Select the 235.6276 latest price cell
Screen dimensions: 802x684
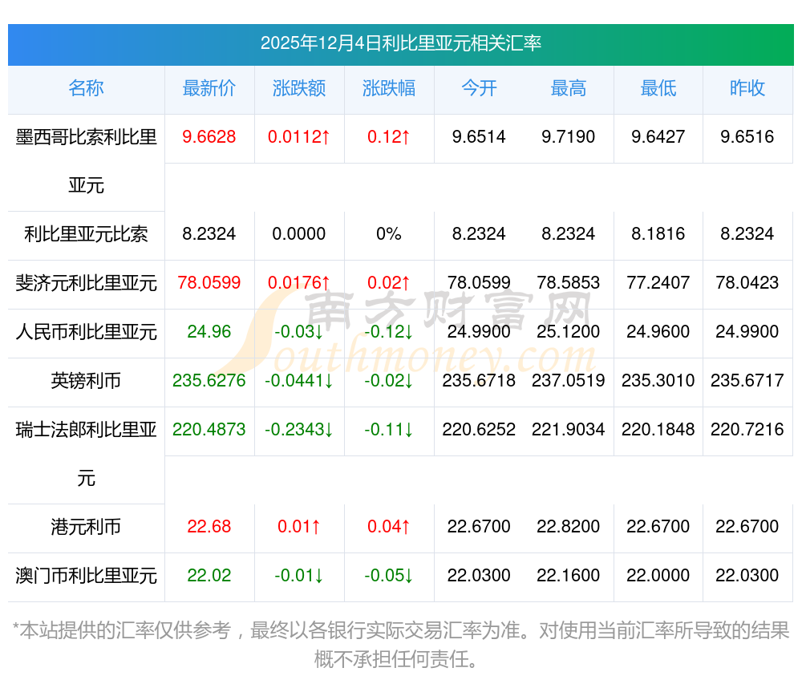coord(209,381)
